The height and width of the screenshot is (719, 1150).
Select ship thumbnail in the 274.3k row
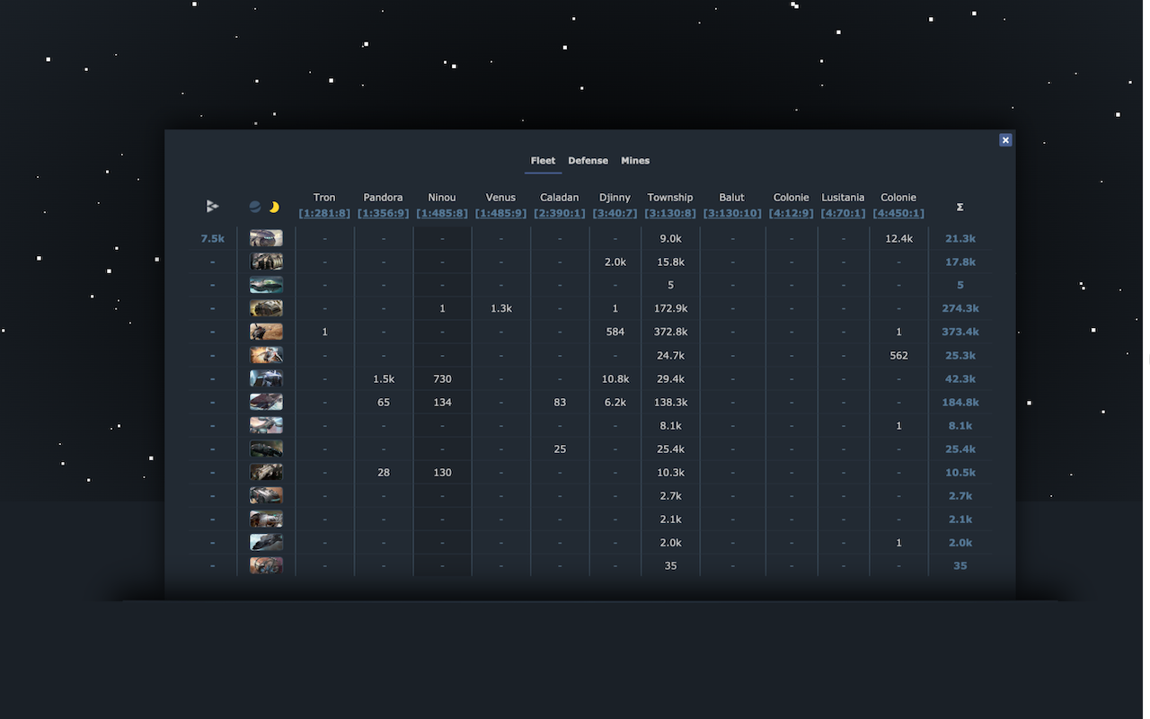(x=266, y=308)
